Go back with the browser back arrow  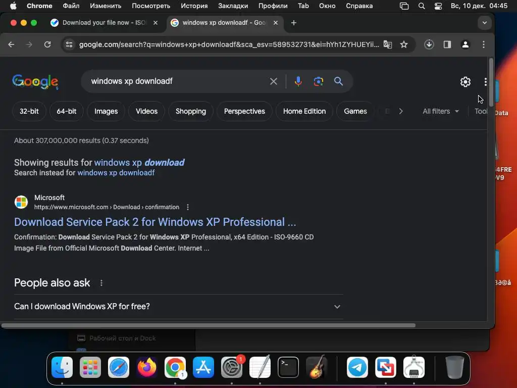pos(11,44)
